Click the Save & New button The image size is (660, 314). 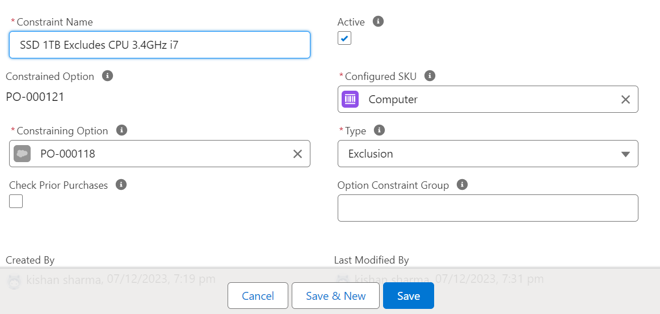[335, 296]
